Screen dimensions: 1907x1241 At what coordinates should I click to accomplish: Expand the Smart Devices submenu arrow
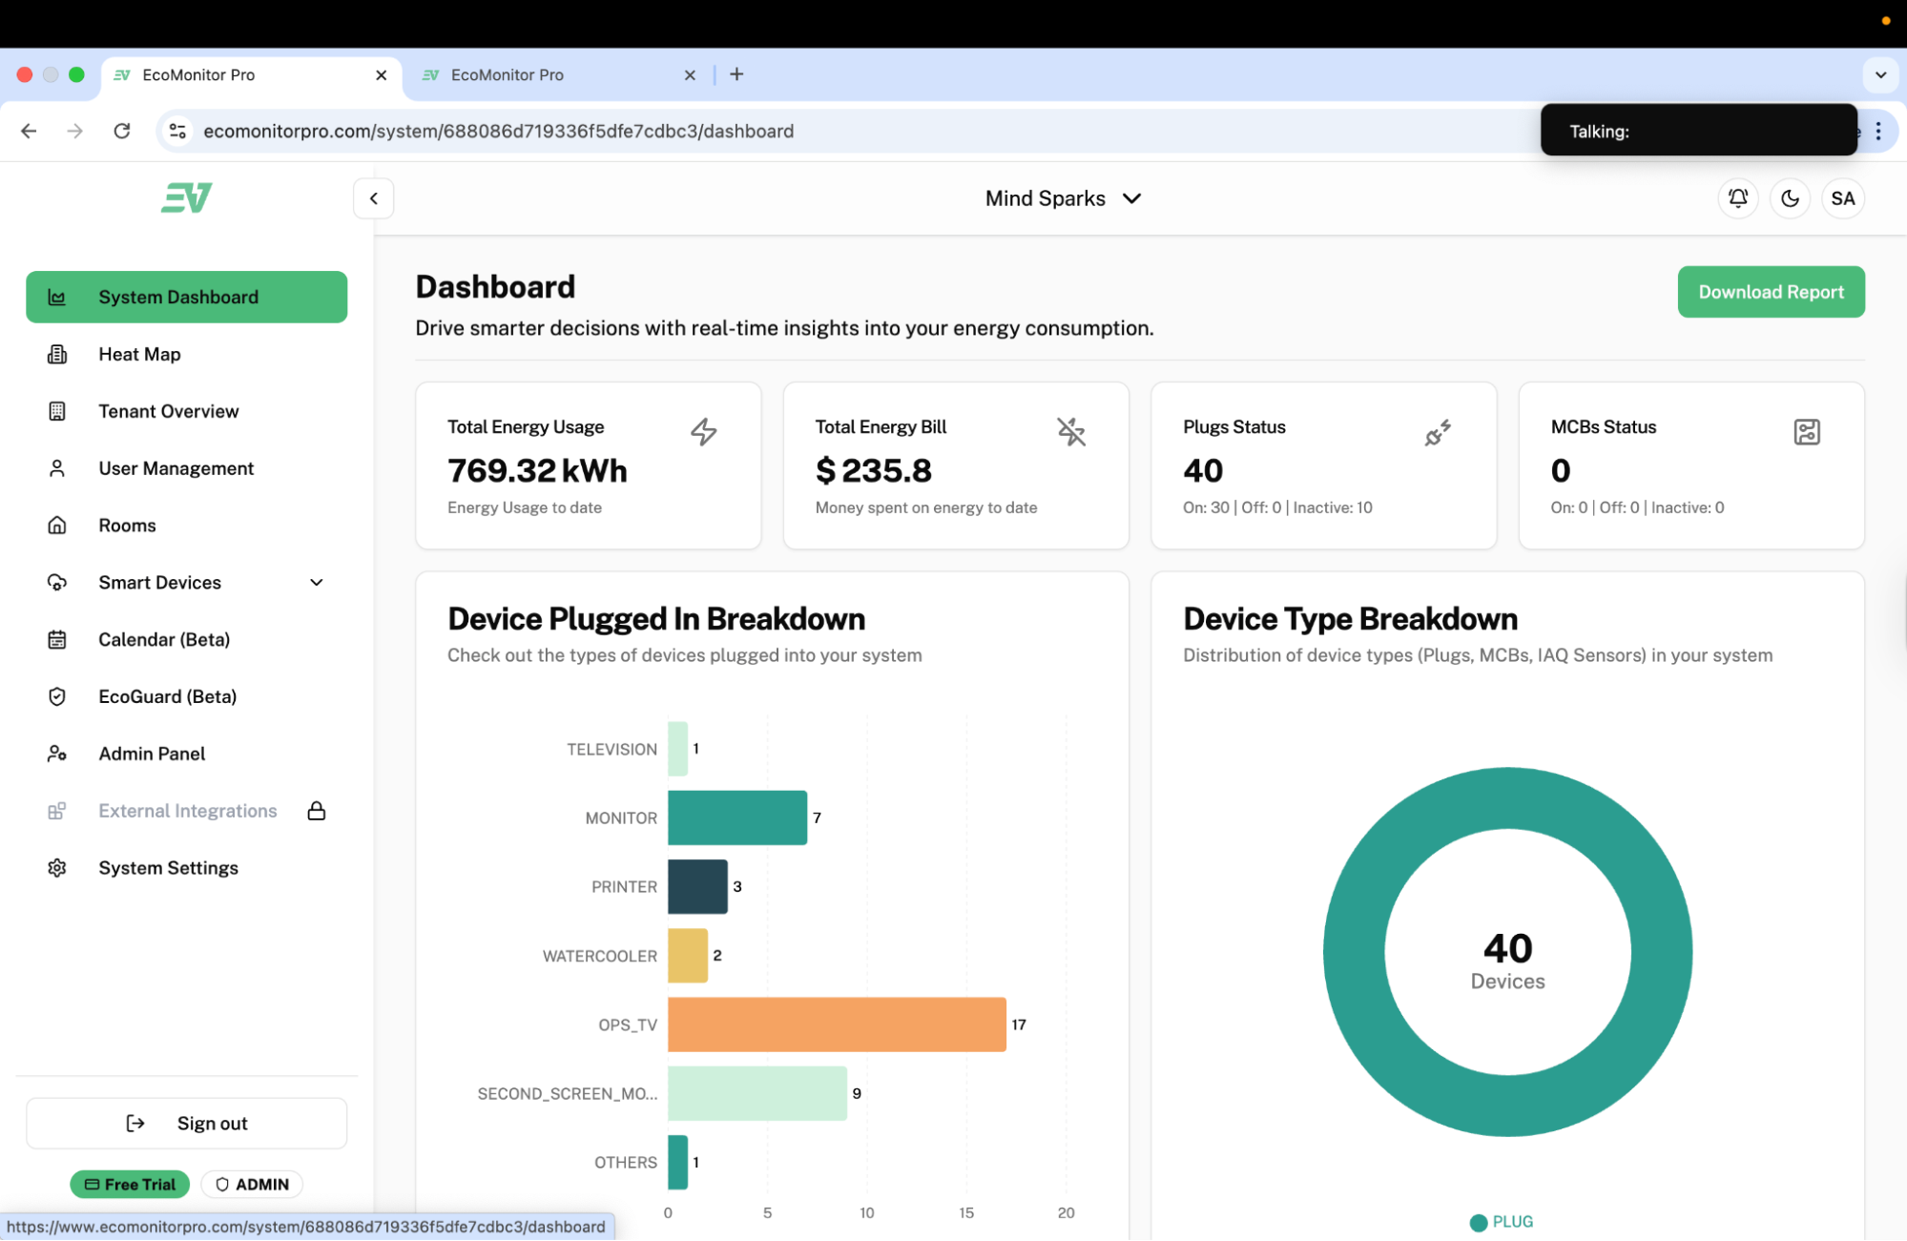click(317, 583)
